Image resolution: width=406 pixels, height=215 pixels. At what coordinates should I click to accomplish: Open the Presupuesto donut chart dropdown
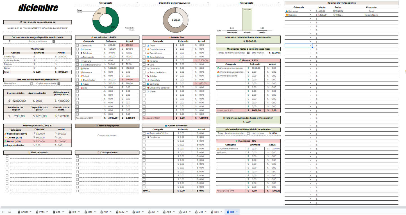pos(137,3)
